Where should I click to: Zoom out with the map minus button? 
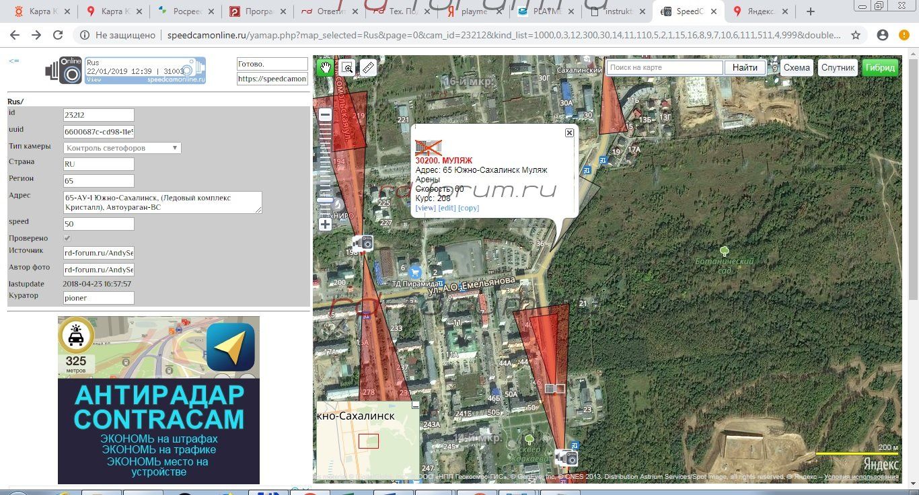tap(325, 115)
